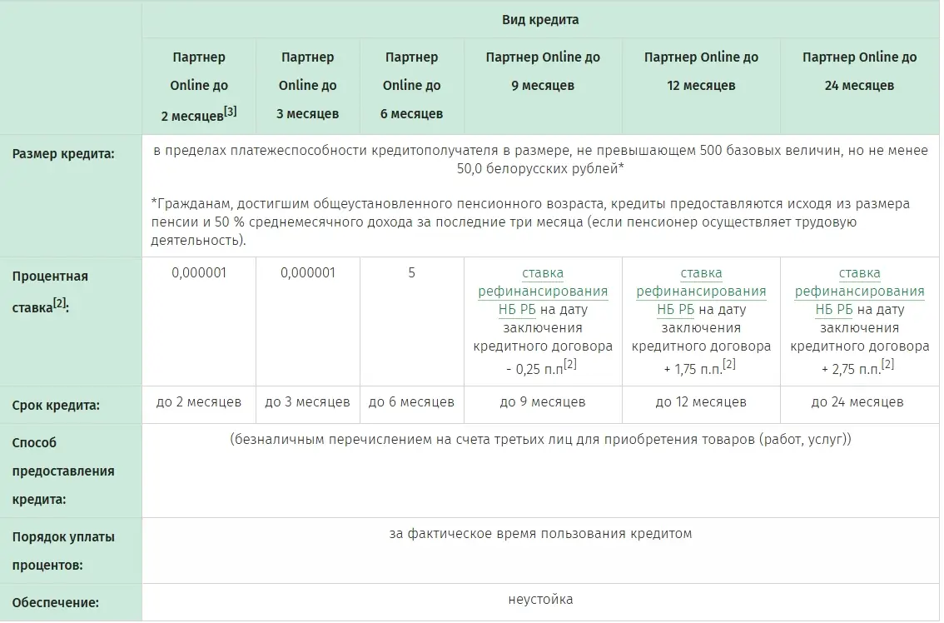Click footnote [2] after "- 0,25 п.п."
This screenshot has height=623, width=944.
pos(569,364)
